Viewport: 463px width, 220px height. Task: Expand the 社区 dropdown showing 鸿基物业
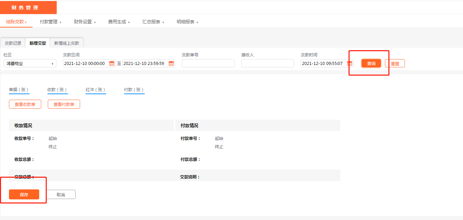[30, 63]
